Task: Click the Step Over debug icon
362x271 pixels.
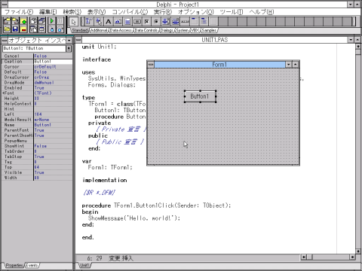Action: [60, 29]
